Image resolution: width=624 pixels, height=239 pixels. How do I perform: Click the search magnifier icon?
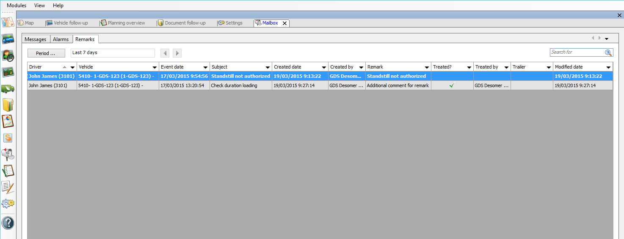pyautogui.click(x=608, y=52)
